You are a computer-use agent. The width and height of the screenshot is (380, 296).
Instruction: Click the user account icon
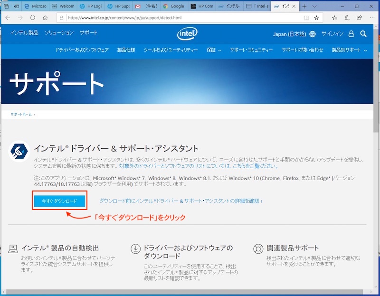[x=351, y=34]
